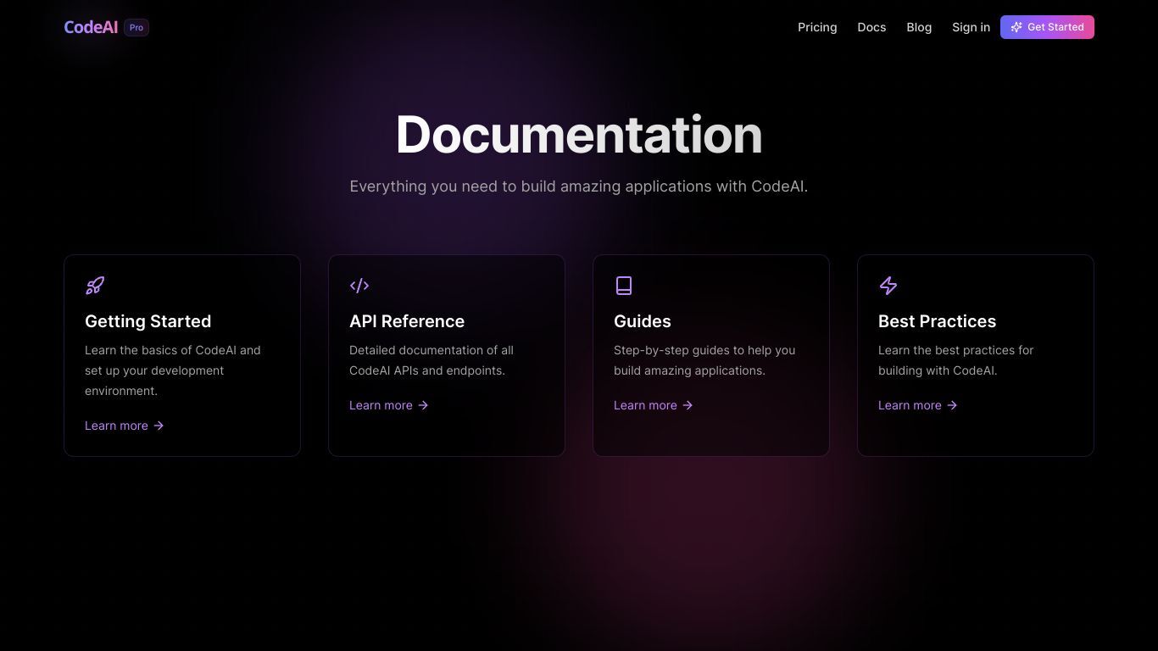The height and width of the screenshot is (651, 1158).
Task: Click the rocket icon in Getting Started card
Action: pyautogui.click(x=95, y=286)
